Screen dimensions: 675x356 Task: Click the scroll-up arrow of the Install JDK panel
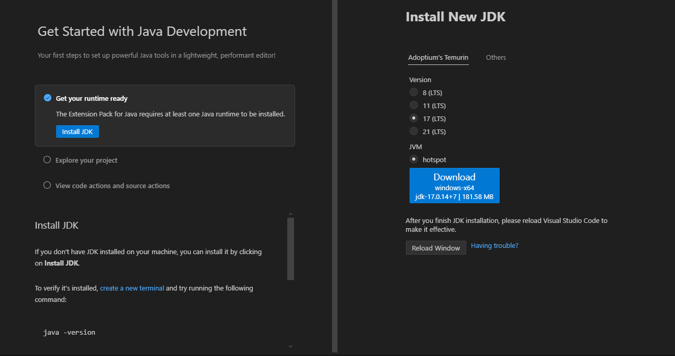tap(290, 214)
